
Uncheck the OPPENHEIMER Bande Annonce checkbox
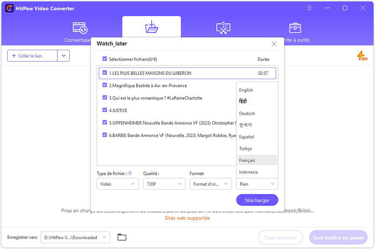pyautogui.click(x=105, y=122)
